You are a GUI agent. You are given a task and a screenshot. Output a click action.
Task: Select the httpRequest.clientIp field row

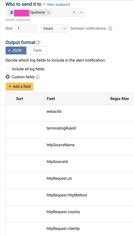click(70, 229)
